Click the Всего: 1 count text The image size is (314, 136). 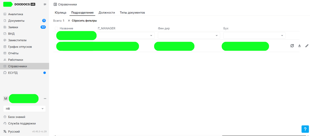(x=59, y=21)
